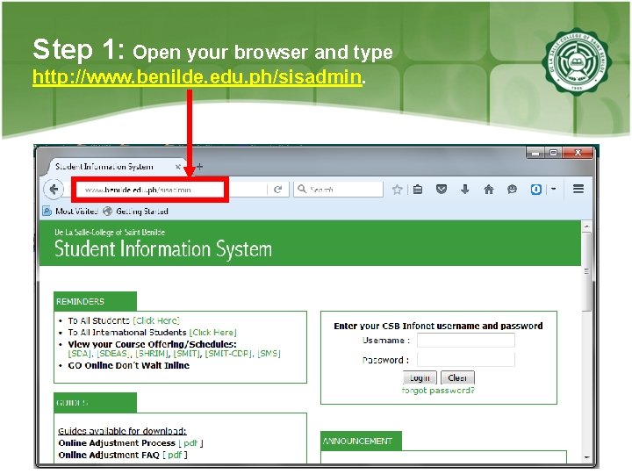632x474 pixels.
Task: Open the Most Visited bookmarks folder
Action: pyautogui.click(x=71, y=212)
